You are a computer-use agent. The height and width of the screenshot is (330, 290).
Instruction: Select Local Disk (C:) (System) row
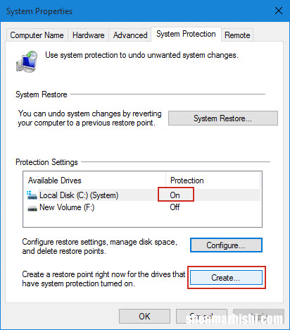(x=143, y=195)
